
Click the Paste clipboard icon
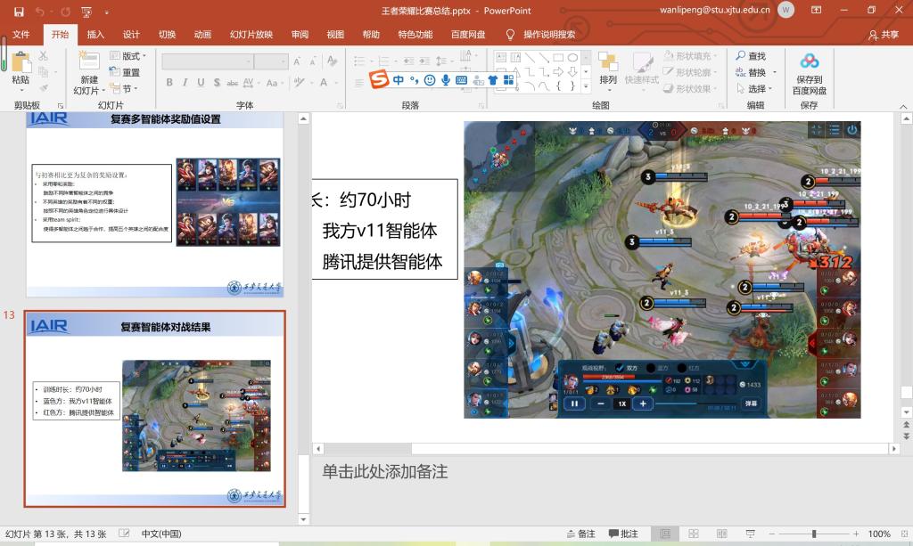21,64
